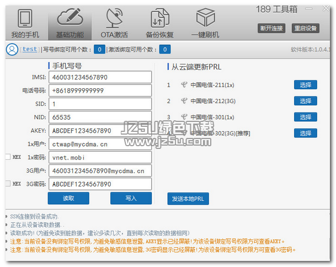Click the SID input field
The image size is (336, 267).
[x=100, y=104]
